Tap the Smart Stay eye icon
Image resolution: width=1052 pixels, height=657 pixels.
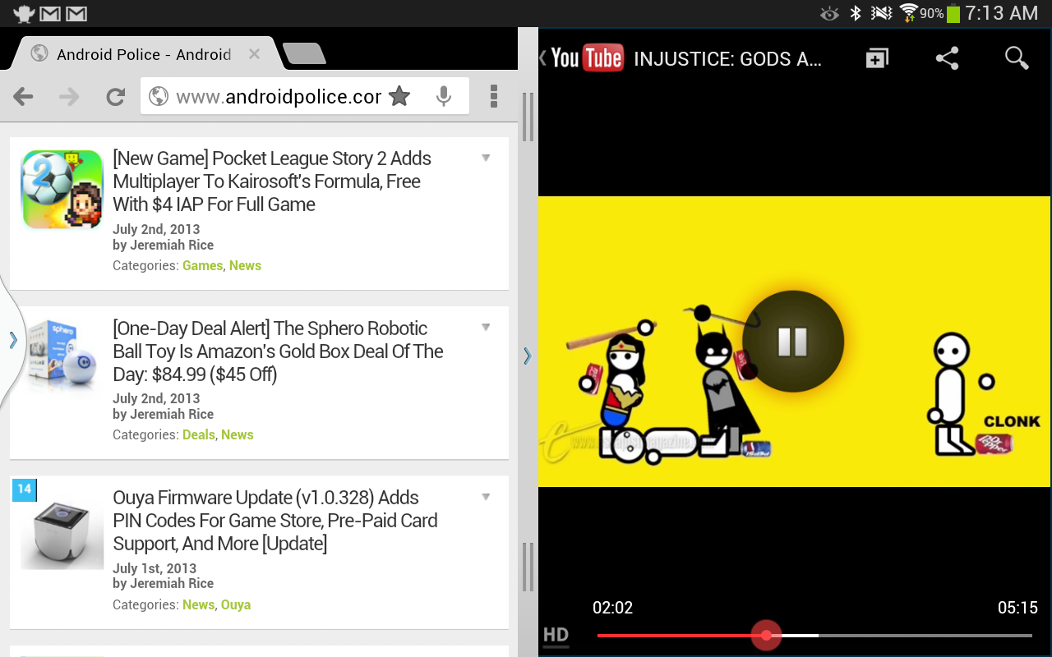pos(830,13)
